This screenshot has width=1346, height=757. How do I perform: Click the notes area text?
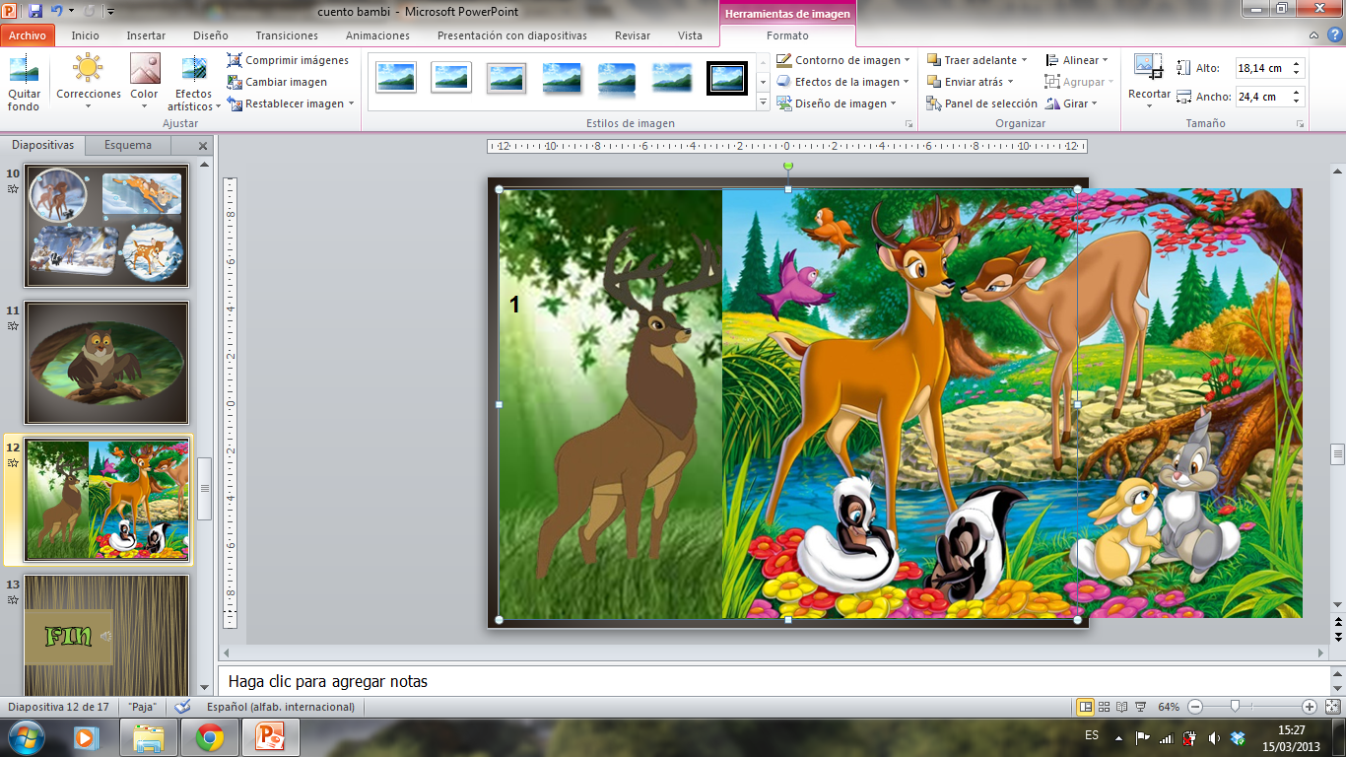328,681
